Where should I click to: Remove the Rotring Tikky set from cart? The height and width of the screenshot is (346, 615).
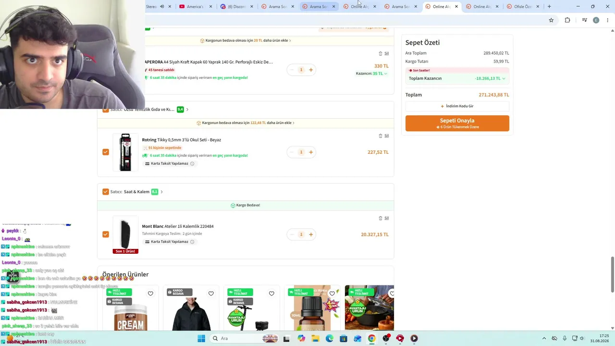pos(383,136)
